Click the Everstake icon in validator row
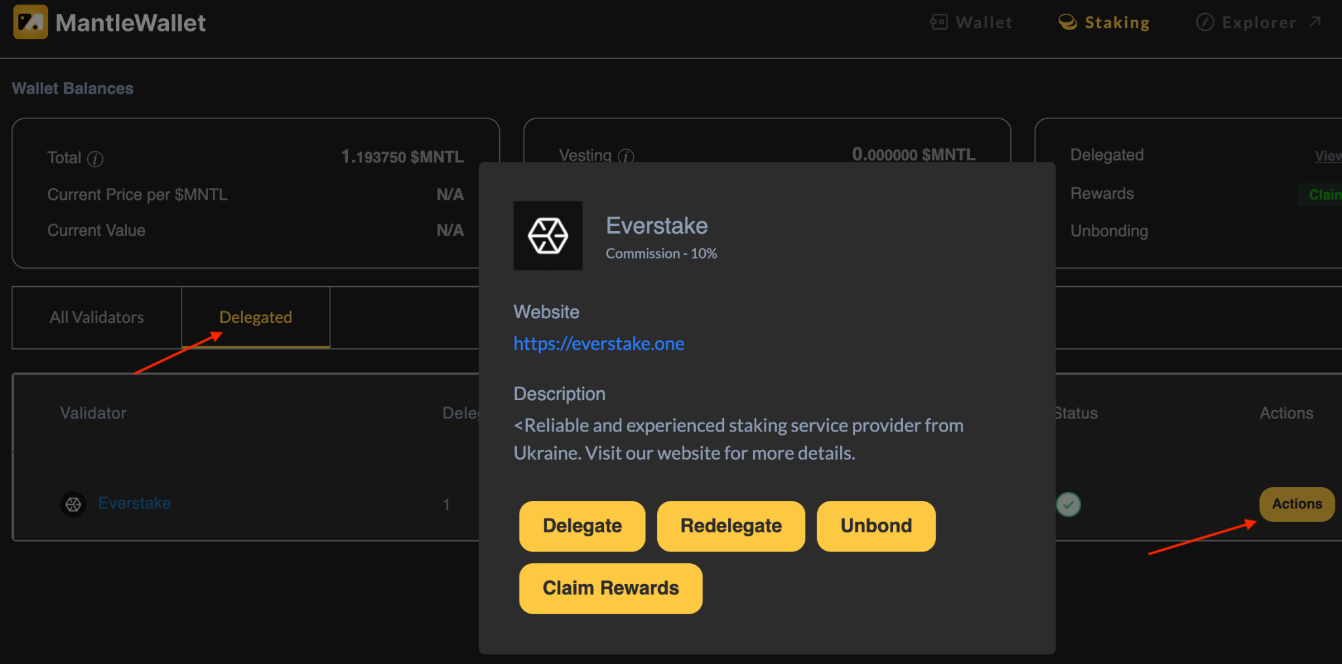 [x=73, y=504]
